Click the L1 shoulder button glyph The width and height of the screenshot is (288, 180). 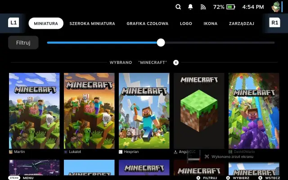coord(13,22)
